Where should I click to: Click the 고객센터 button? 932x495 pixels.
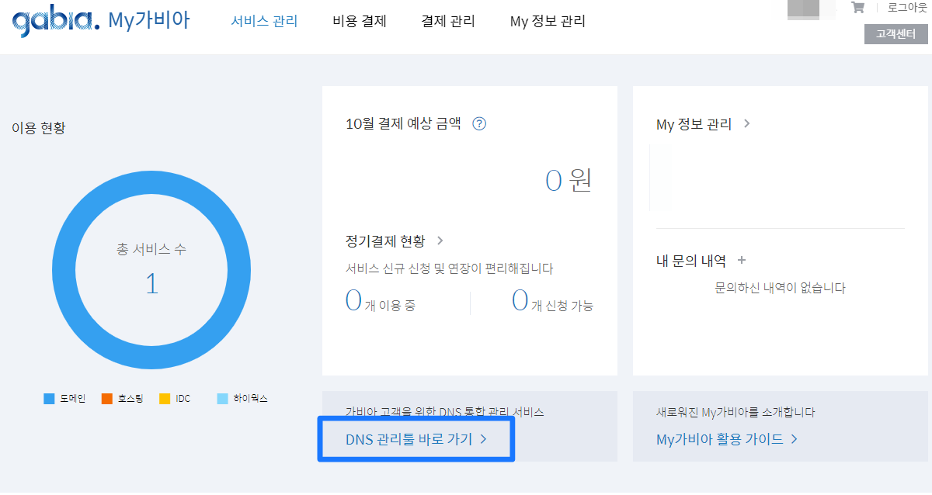pos(895,33)
